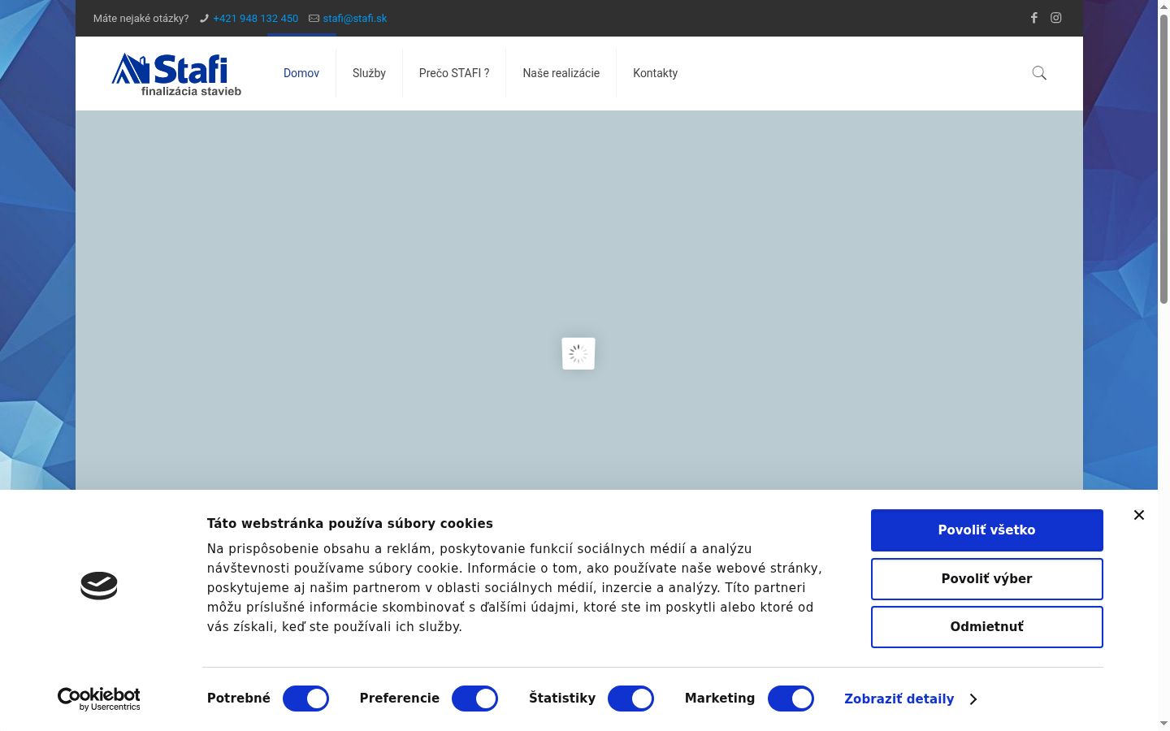Open the Naše realizácie menu item
This screenshot has height=731, width=1170.
pyautogui.click(x=561, y=73)
